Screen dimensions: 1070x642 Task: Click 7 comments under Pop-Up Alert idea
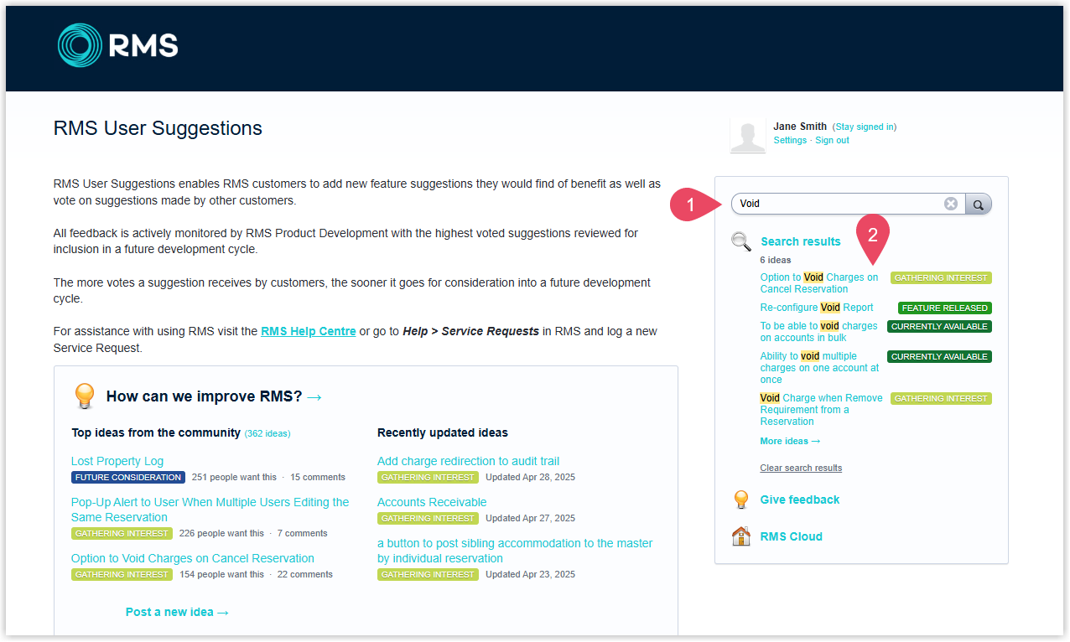tap(303, 534)
